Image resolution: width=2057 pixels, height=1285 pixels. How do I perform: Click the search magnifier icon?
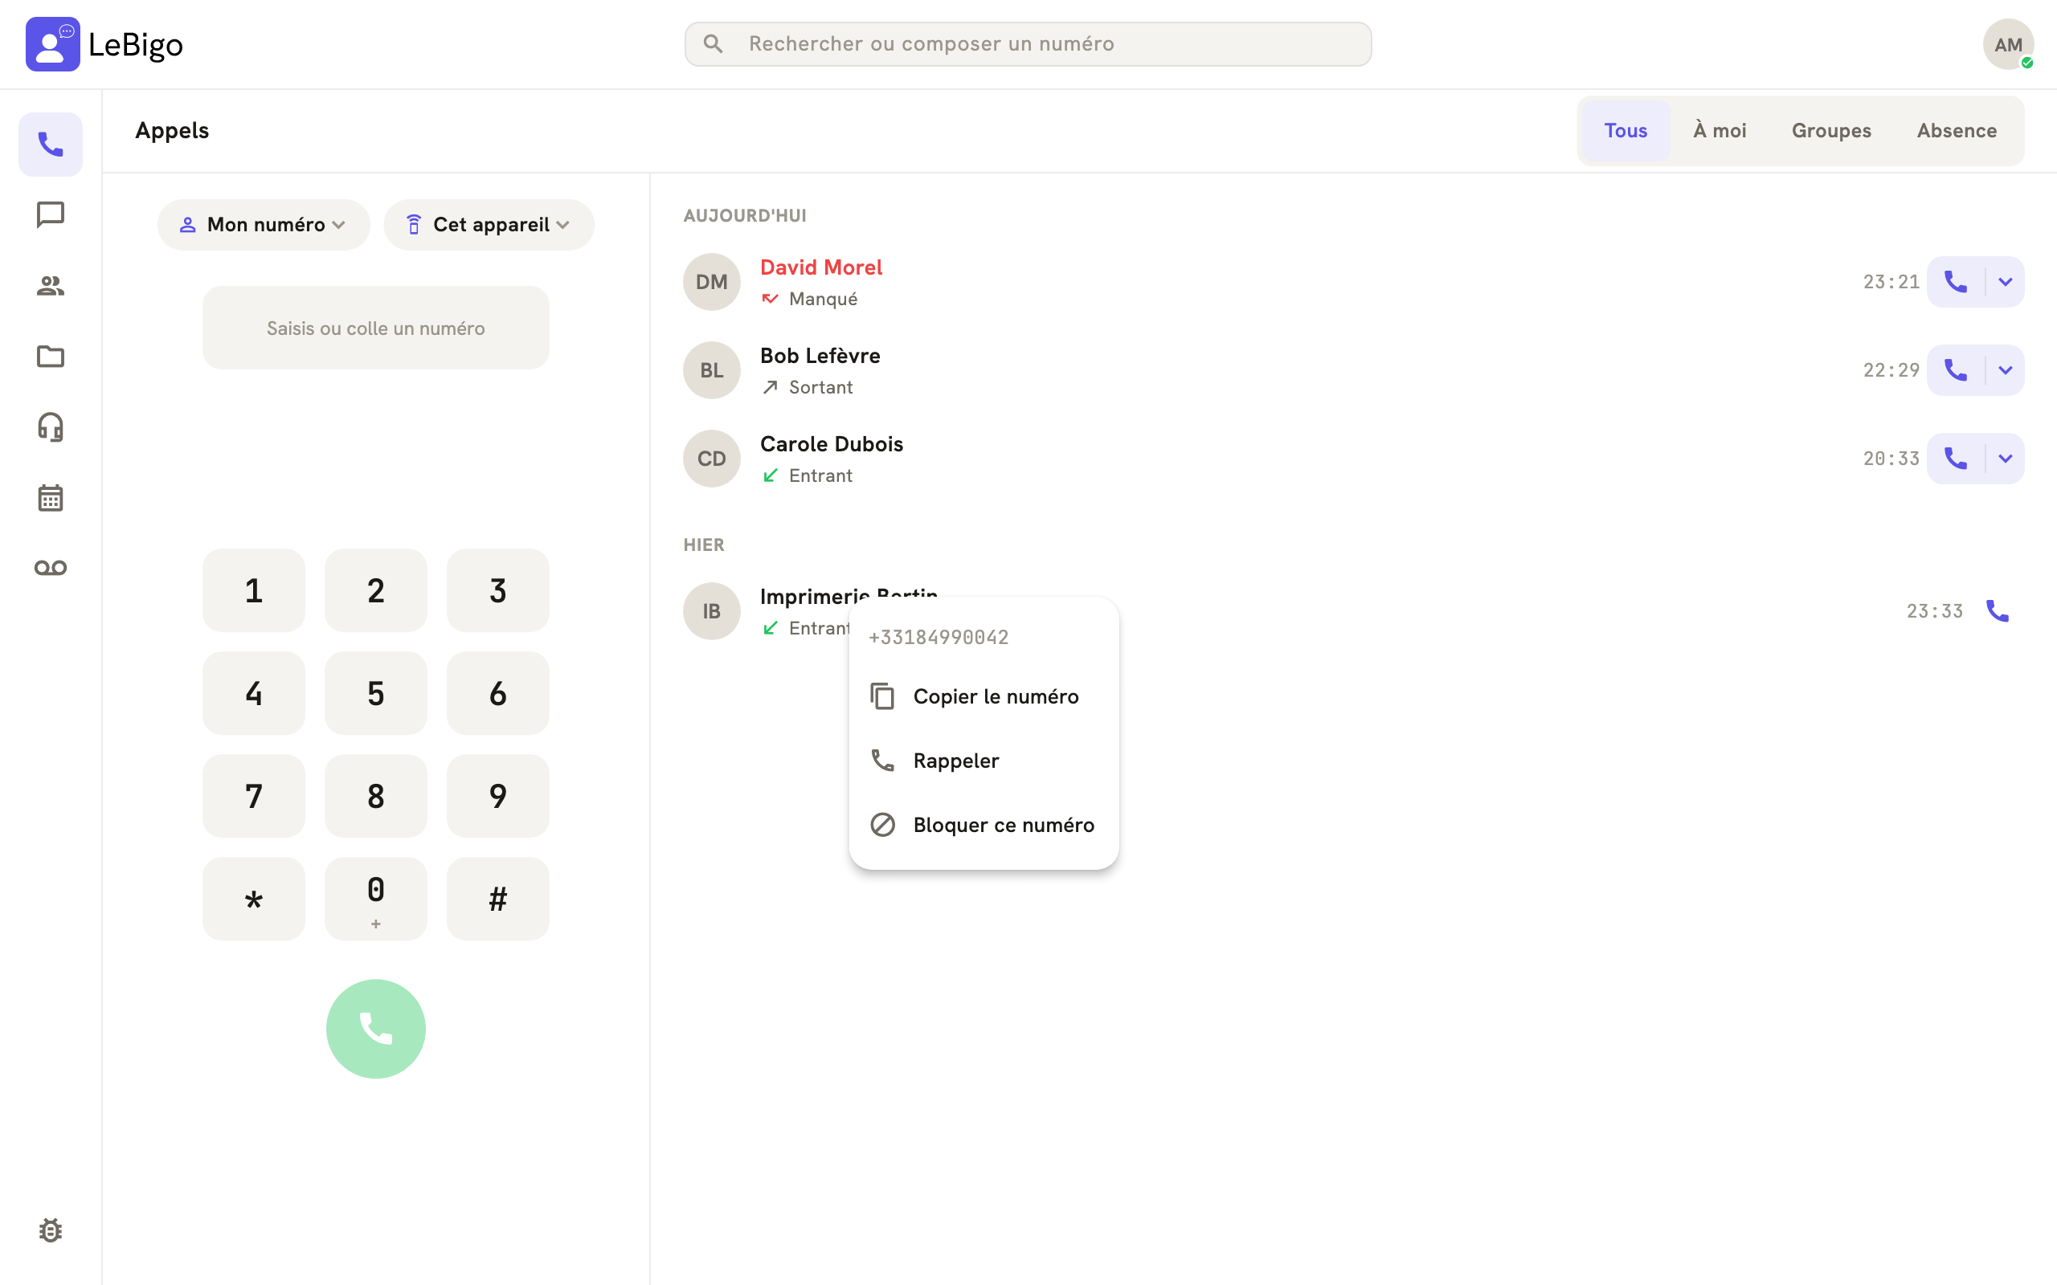pos(712,43)
